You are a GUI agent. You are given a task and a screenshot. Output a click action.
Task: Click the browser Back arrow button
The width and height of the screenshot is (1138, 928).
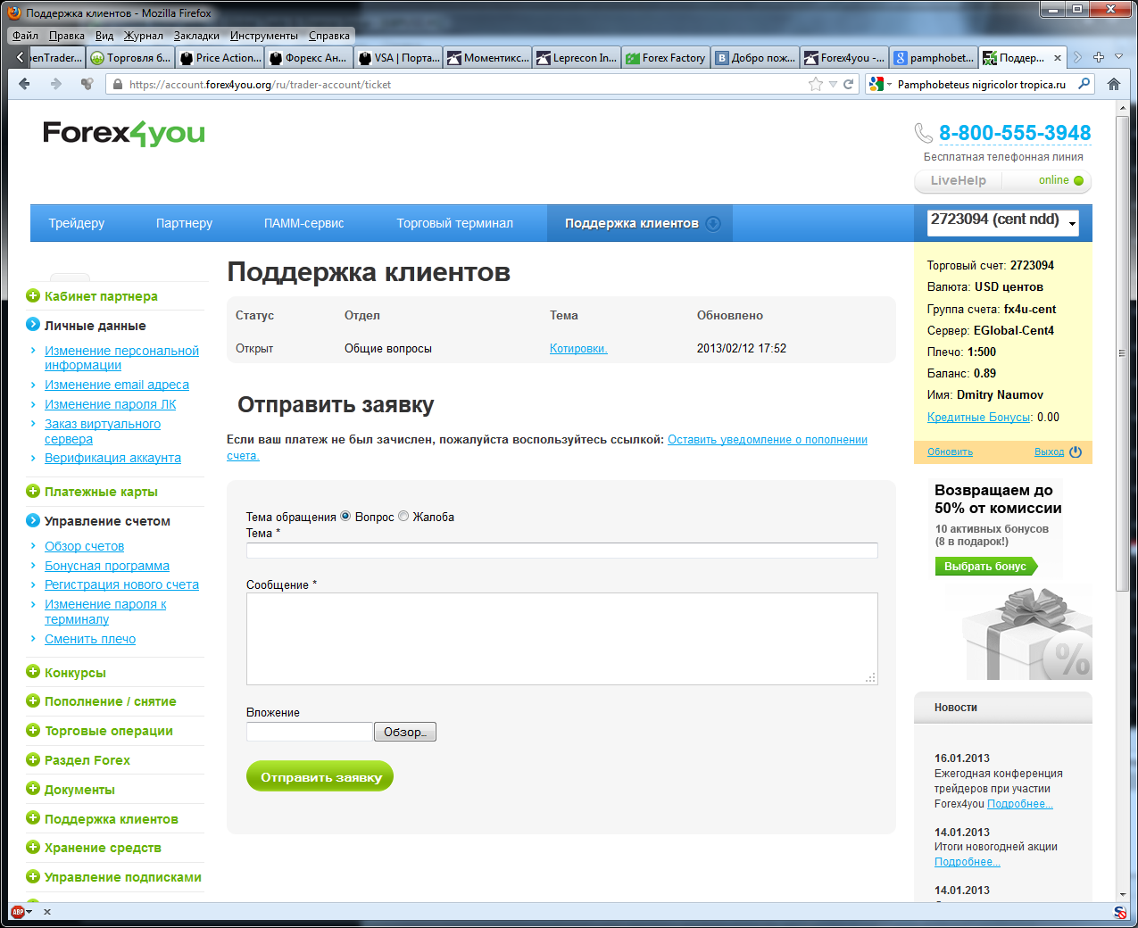point(24,84)
